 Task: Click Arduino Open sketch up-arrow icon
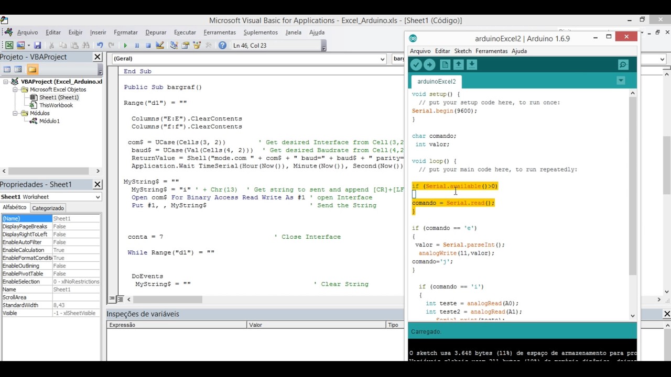[458, 64]
